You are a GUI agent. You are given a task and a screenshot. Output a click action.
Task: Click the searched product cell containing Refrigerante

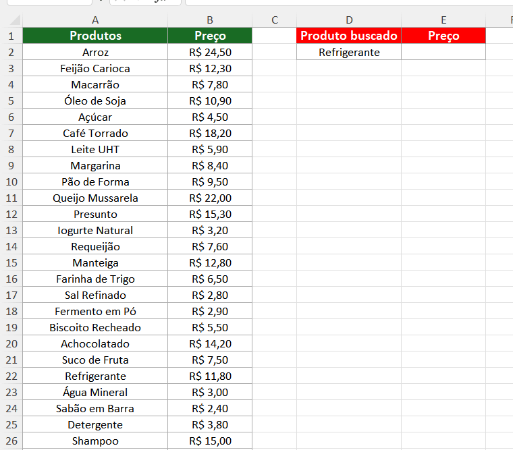click(x=349, y=52)
